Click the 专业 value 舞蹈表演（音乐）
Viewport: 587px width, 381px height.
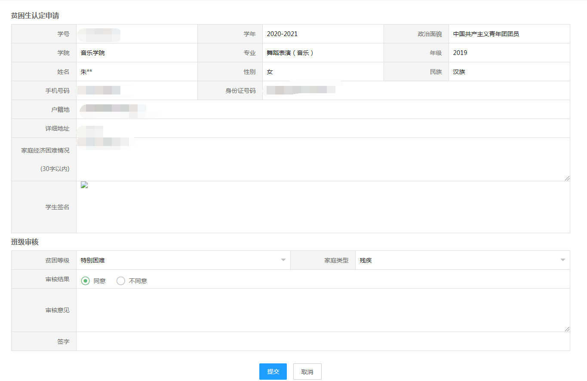[290, 53]
